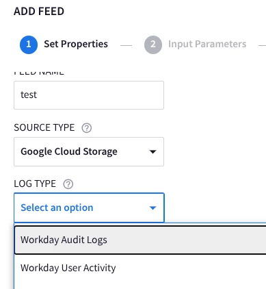Click the SOURCE TYPE label

pos(44,127)
